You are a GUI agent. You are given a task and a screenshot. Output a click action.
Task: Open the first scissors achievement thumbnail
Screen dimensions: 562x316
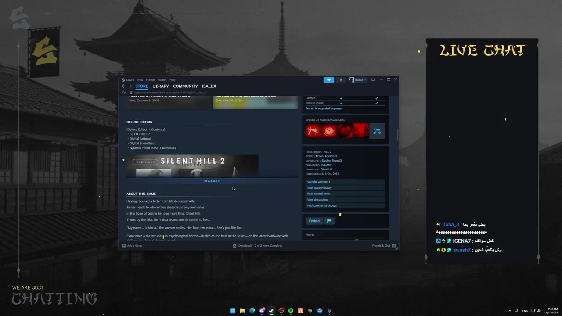click(313, 131)
